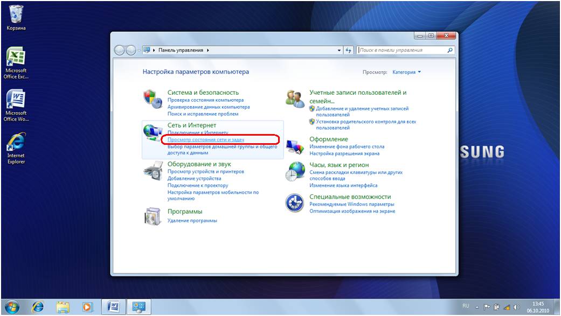The image size is (561, 316).
Task: Click the Refresh button beside the address bar
Action: [x=349, y=51]
